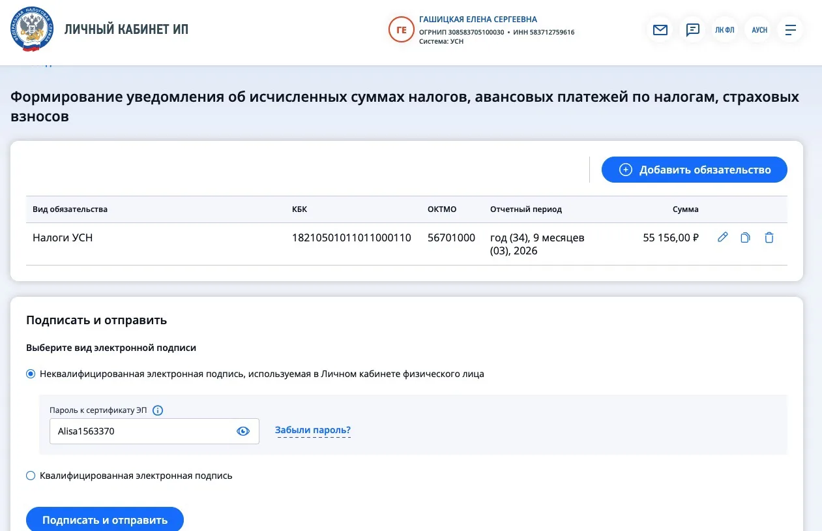Click the Federal Tax Service logo
The image size is (822, 531).
tap(32, 29)
